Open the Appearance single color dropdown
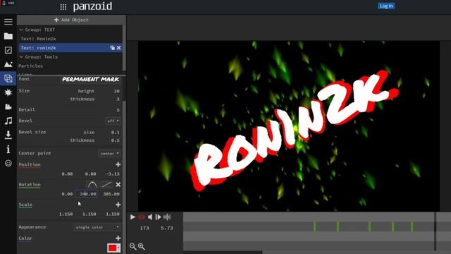Image resolution: width=451 pixels, height=254 pixels. point(97,227)
